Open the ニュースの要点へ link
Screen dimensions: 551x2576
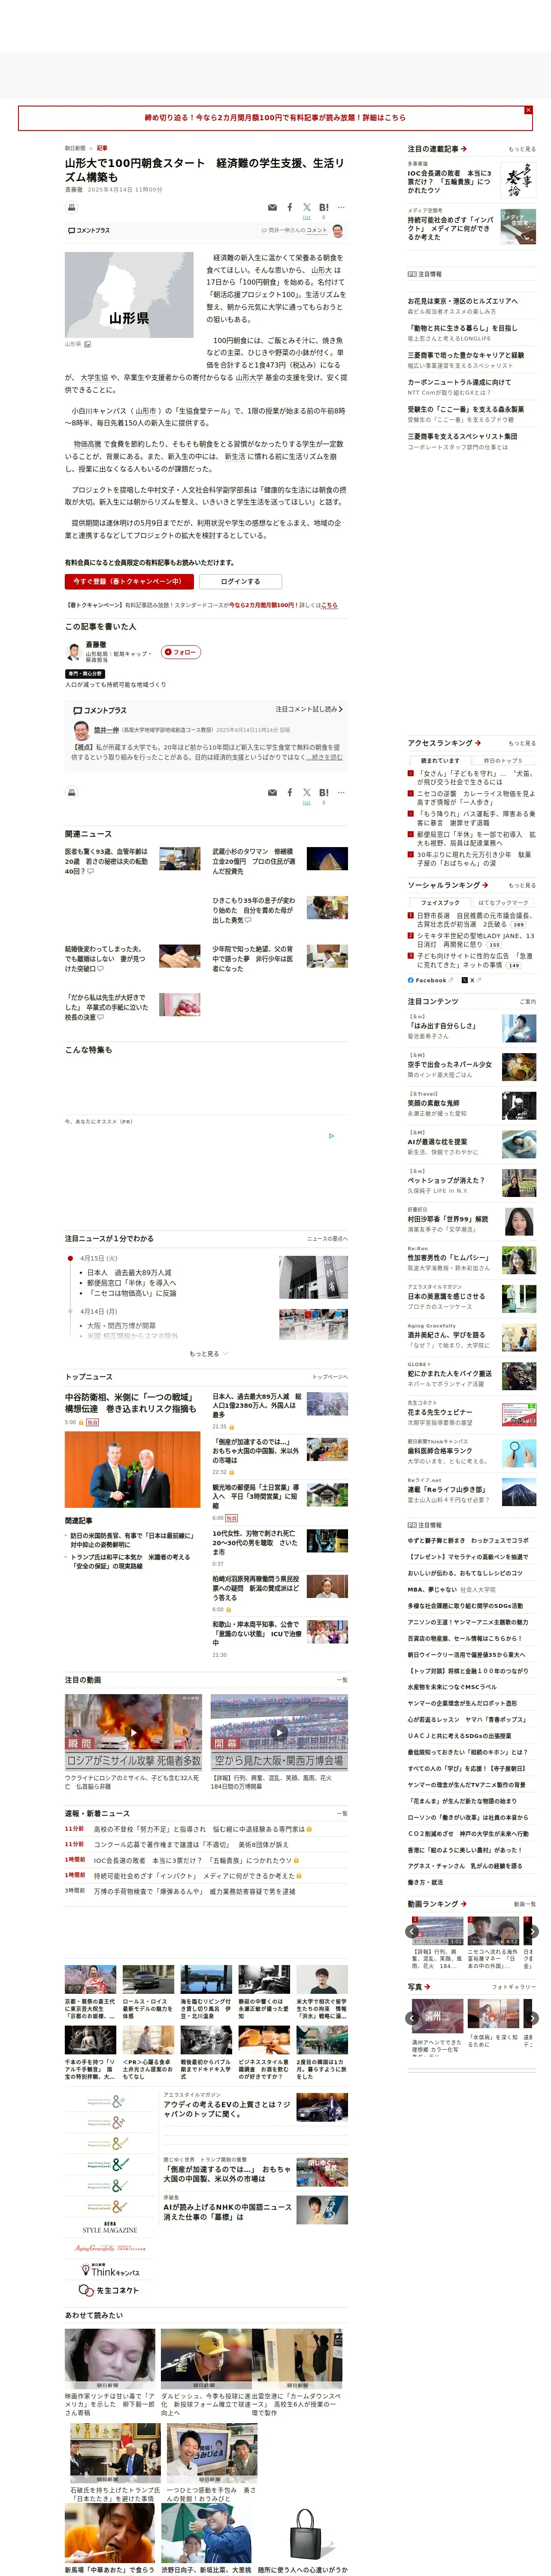[327, 1239]
